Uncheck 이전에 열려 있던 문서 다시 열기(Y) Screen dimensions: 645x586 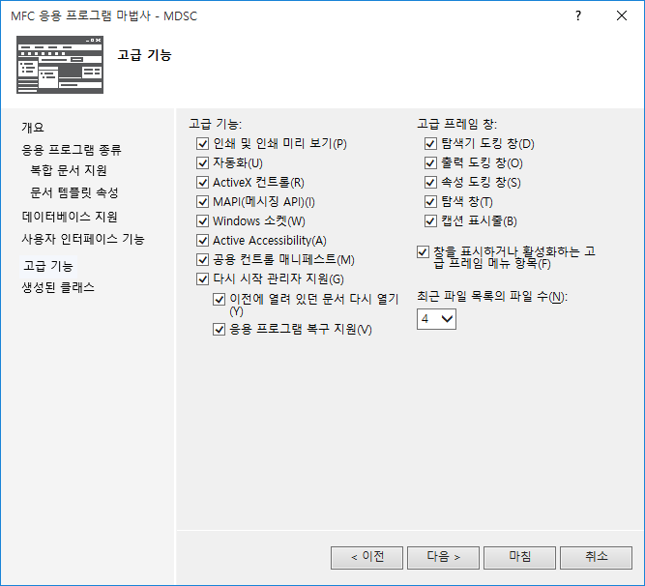click(x=219, y=299)
